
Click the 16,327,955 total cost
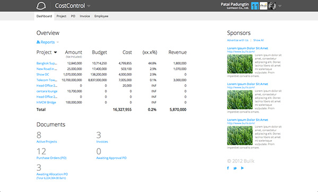click(122, 109)
